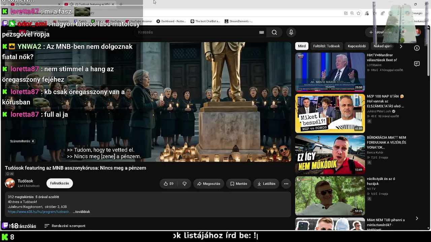Click the browser zoom magnifier icon
The image size is (431, 242).
pyautogui.click(x=352, y=13)
